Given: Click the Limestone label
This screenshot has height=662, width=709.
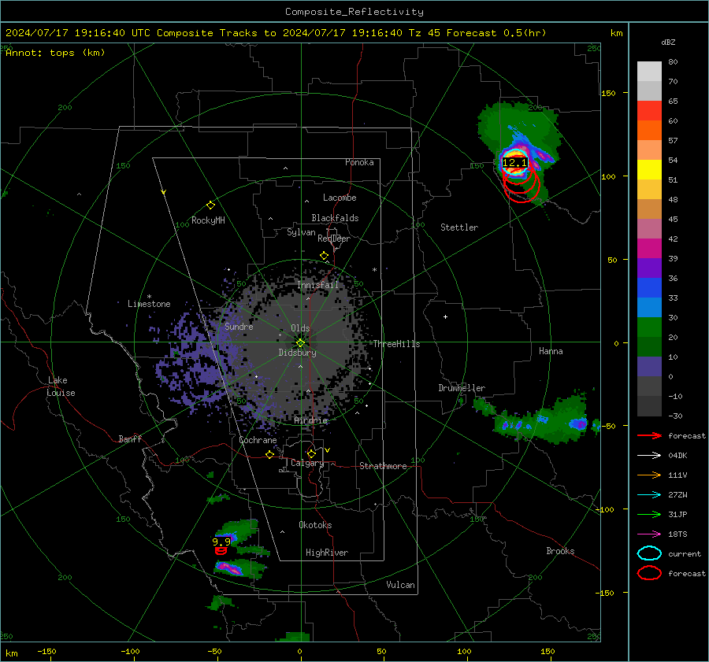Looking at the screenshot, I should [x=149, y=304].
